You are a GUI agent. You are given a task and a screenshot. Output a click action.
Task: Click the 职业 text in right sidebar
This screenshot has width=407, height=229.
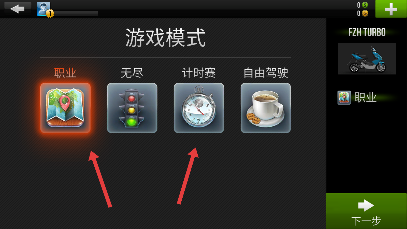pos(366,97)
